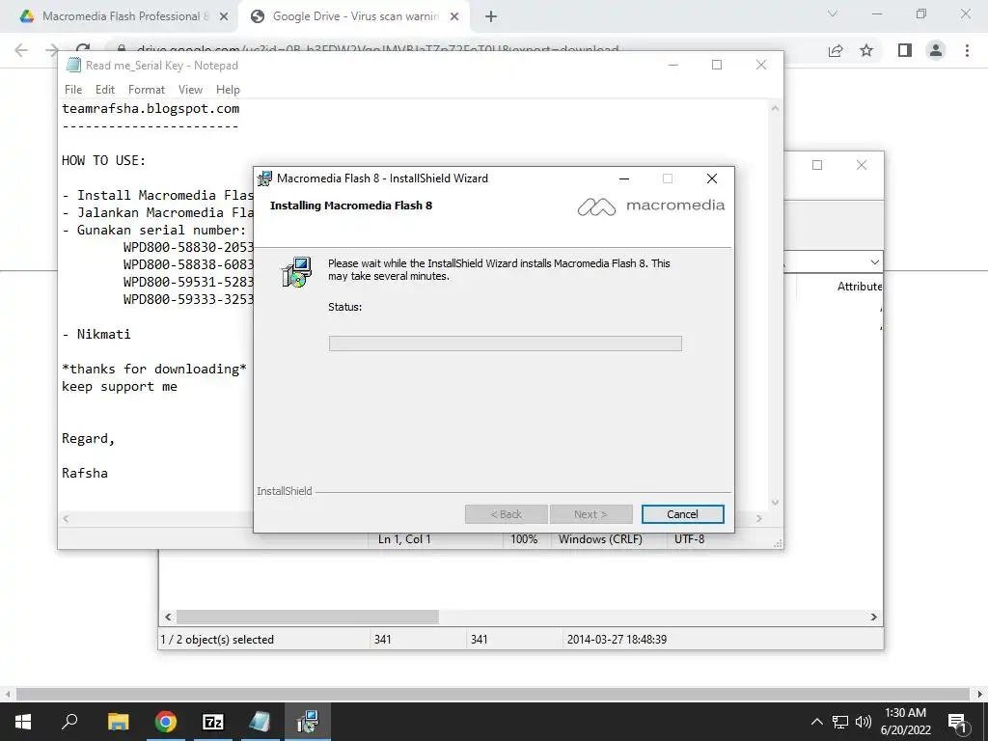The width and height of the screenshot is (988, 741).
Task: Open Notepad File menu
Action: pos(73,90)
